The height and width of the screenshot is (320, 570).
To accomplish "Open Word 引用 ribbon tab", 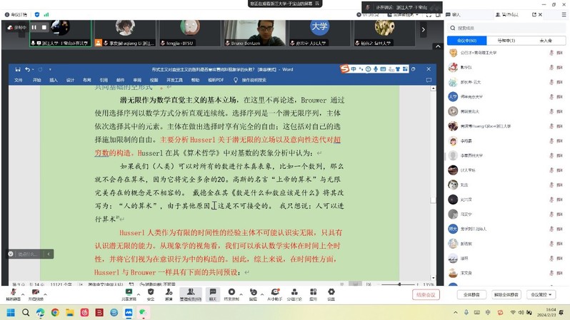I will click(104, 81).
